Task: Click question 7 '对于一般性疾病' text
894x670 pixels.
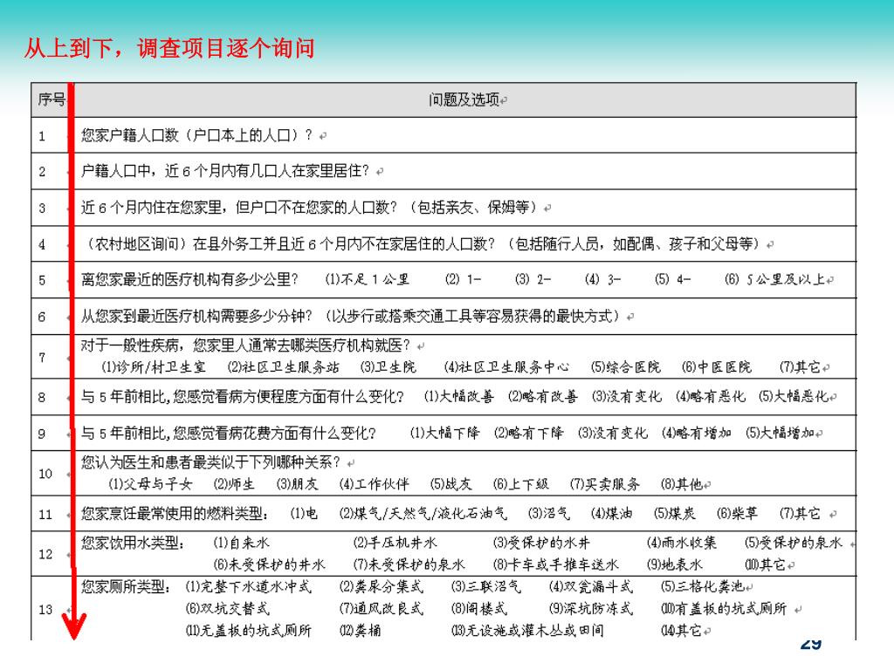Action: (x=245, y=345)
